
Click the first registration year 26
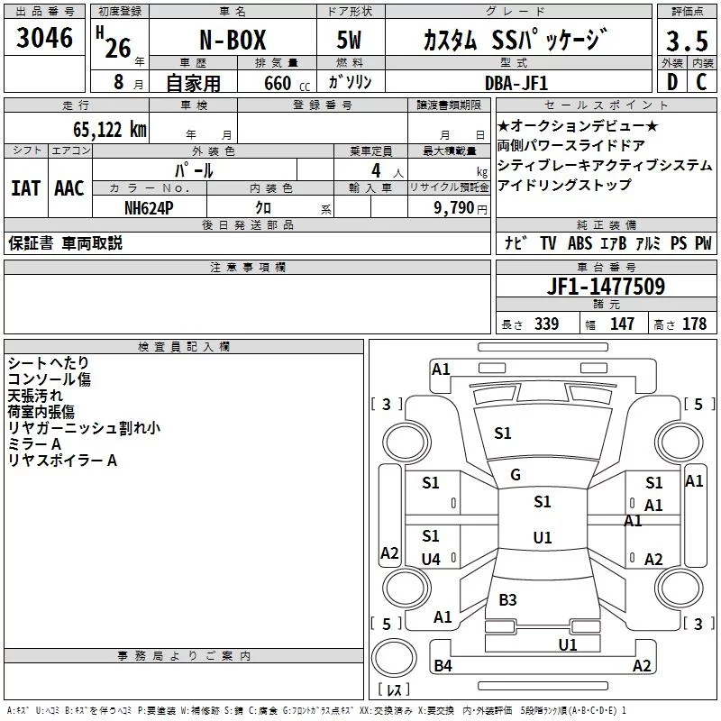pos(118,49)
